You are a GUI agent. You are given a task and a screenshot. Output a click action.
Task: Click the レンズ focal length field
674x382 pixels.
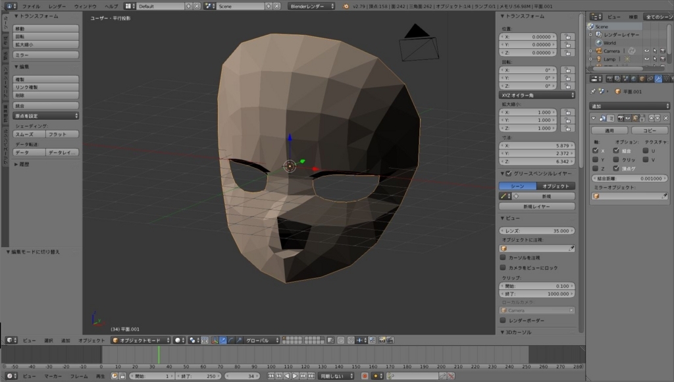point(537,231)
